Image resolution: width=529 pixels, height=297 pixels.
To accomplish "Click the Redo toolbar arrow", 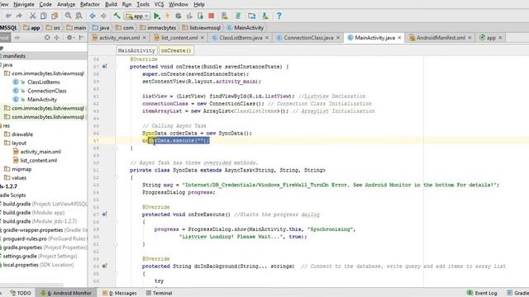I will point(19,16).
